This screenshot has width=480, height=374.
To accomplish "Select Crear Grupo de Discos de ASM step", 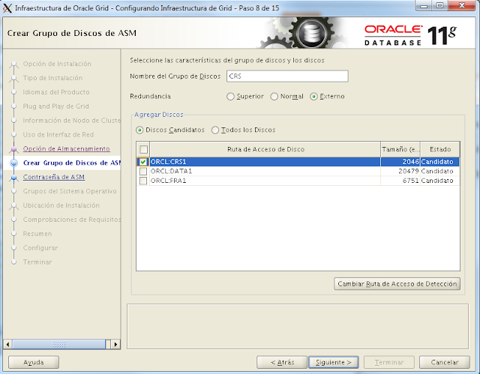I will [72, 163].
